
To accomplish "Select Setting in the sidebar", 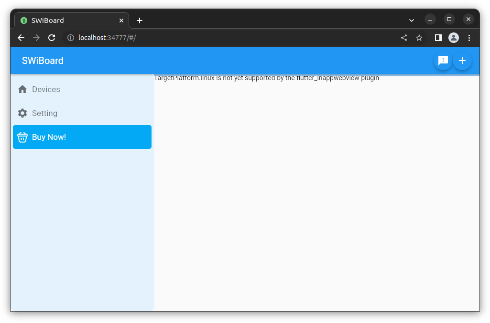I will pyautogui.click(x=44, y=113).
